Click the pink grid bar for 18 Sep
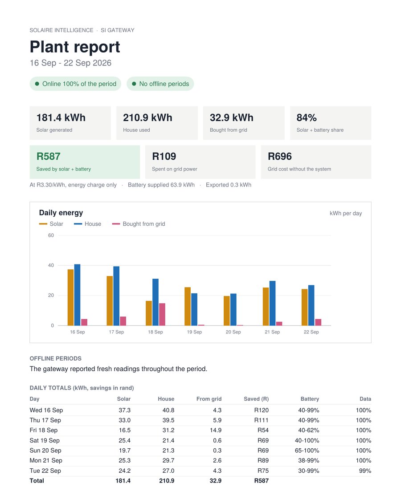This screenshot has height=487, width=401. click(x=162, y=314)
